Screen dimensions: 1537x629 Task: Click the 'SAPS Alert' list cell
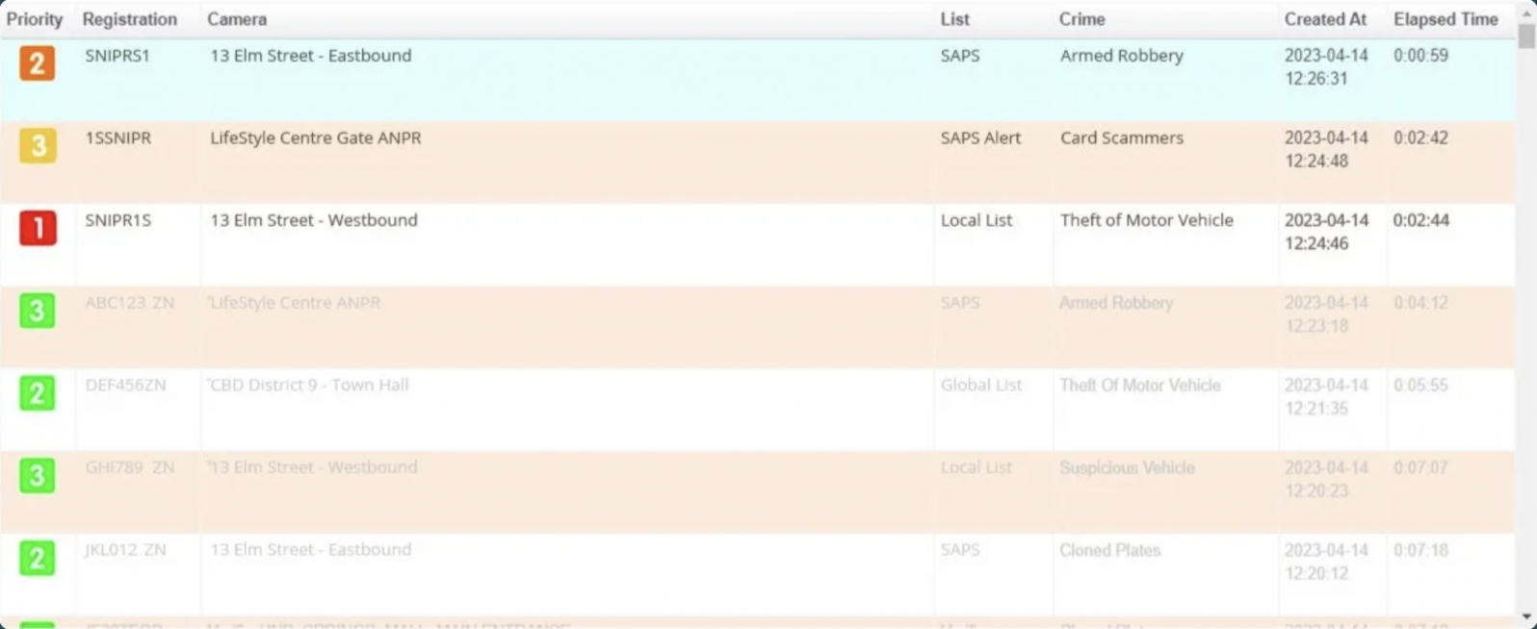click(x=980, y=138)
